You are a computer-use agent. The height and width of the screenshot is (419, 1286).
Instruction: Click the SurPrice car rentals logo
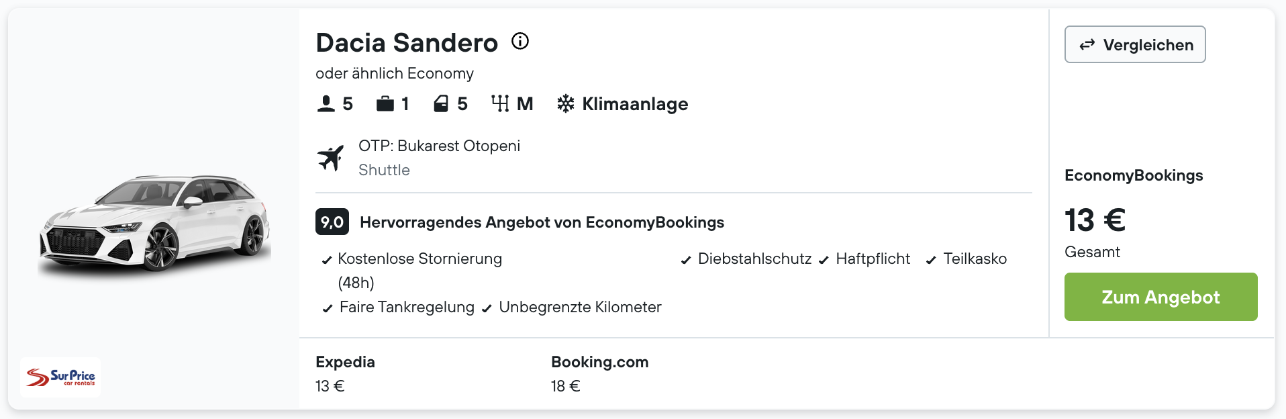60,377
